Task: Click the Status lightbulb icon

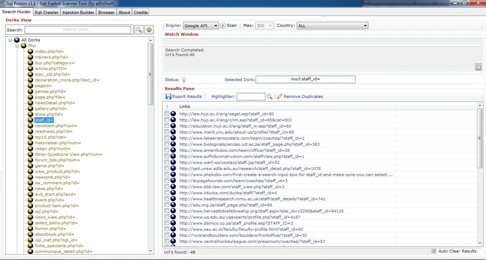Action: (184, 79)
